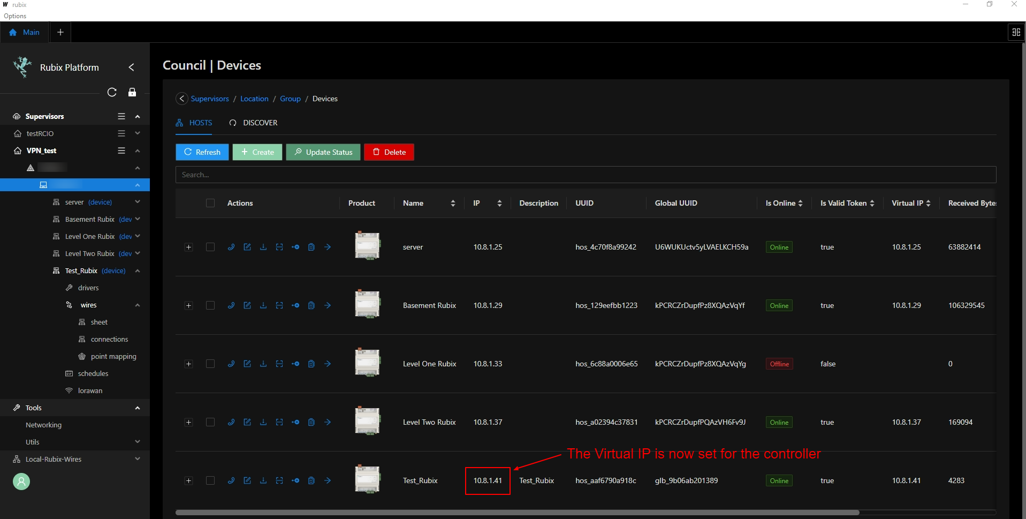Check the server row checkbox

pos(210,247)
